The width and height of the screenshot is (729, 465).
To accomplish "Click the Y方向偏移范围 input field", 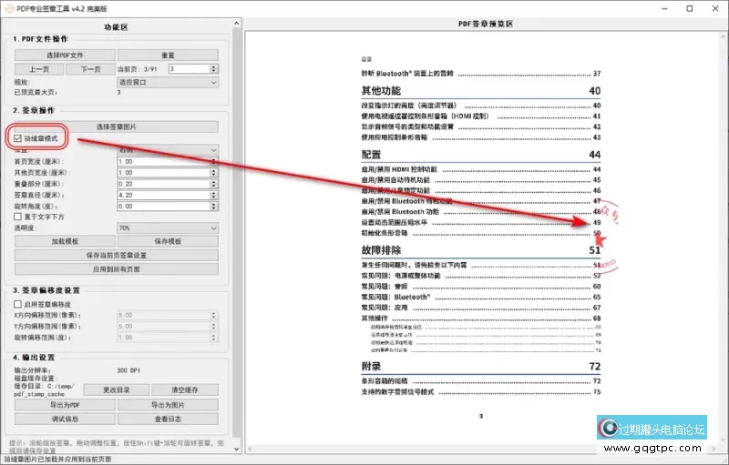I will click(x=163, y=327).
